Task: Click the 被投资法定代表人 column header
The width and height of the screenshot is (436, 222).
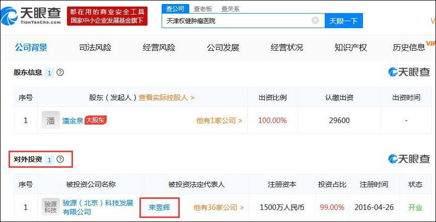Action: (196, 184)
